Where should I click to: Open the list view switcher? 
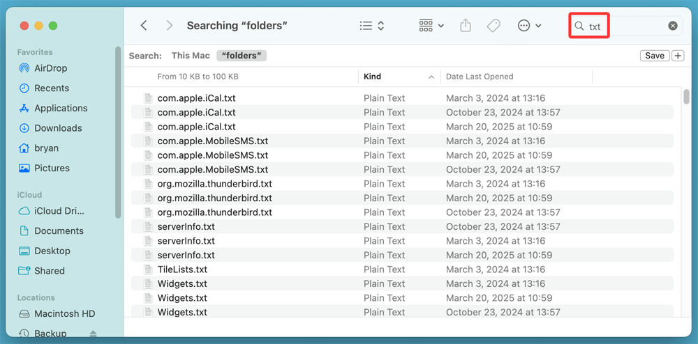tap(372, 26)
